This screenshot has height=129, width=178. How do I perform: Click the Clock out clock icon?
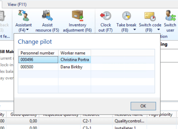pyautogui.click(x=105, y=16)
